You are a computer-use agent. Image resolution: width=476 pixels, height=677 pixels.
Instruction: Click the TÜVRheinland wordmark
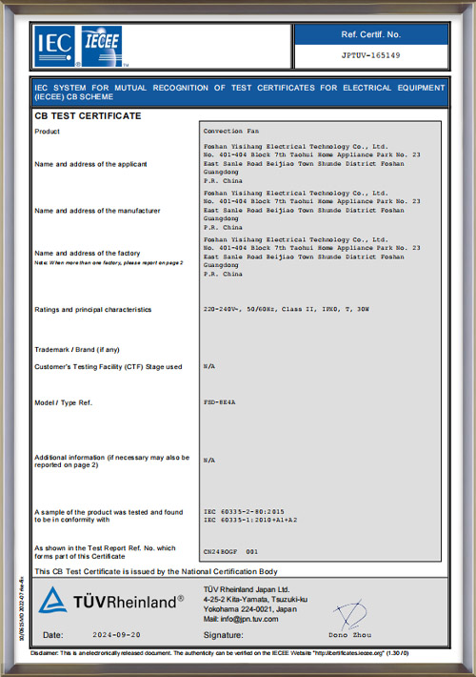pyautogui.click(x=125, y=602)
